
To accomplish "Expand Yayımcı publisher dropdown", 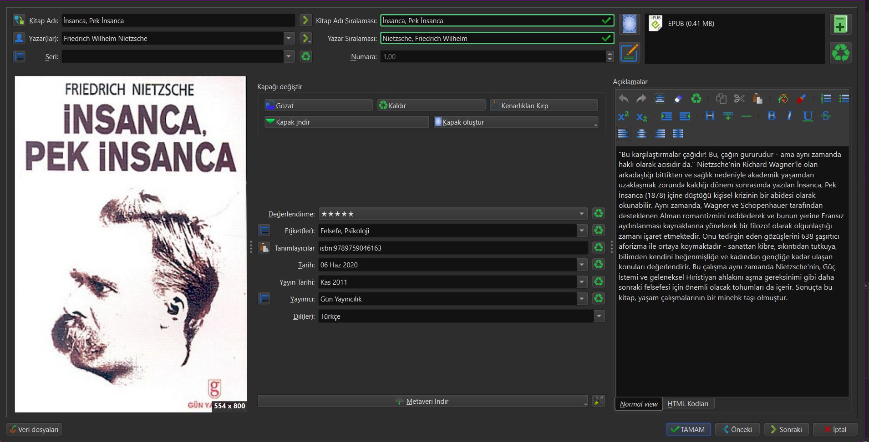I will click(581, 299).
